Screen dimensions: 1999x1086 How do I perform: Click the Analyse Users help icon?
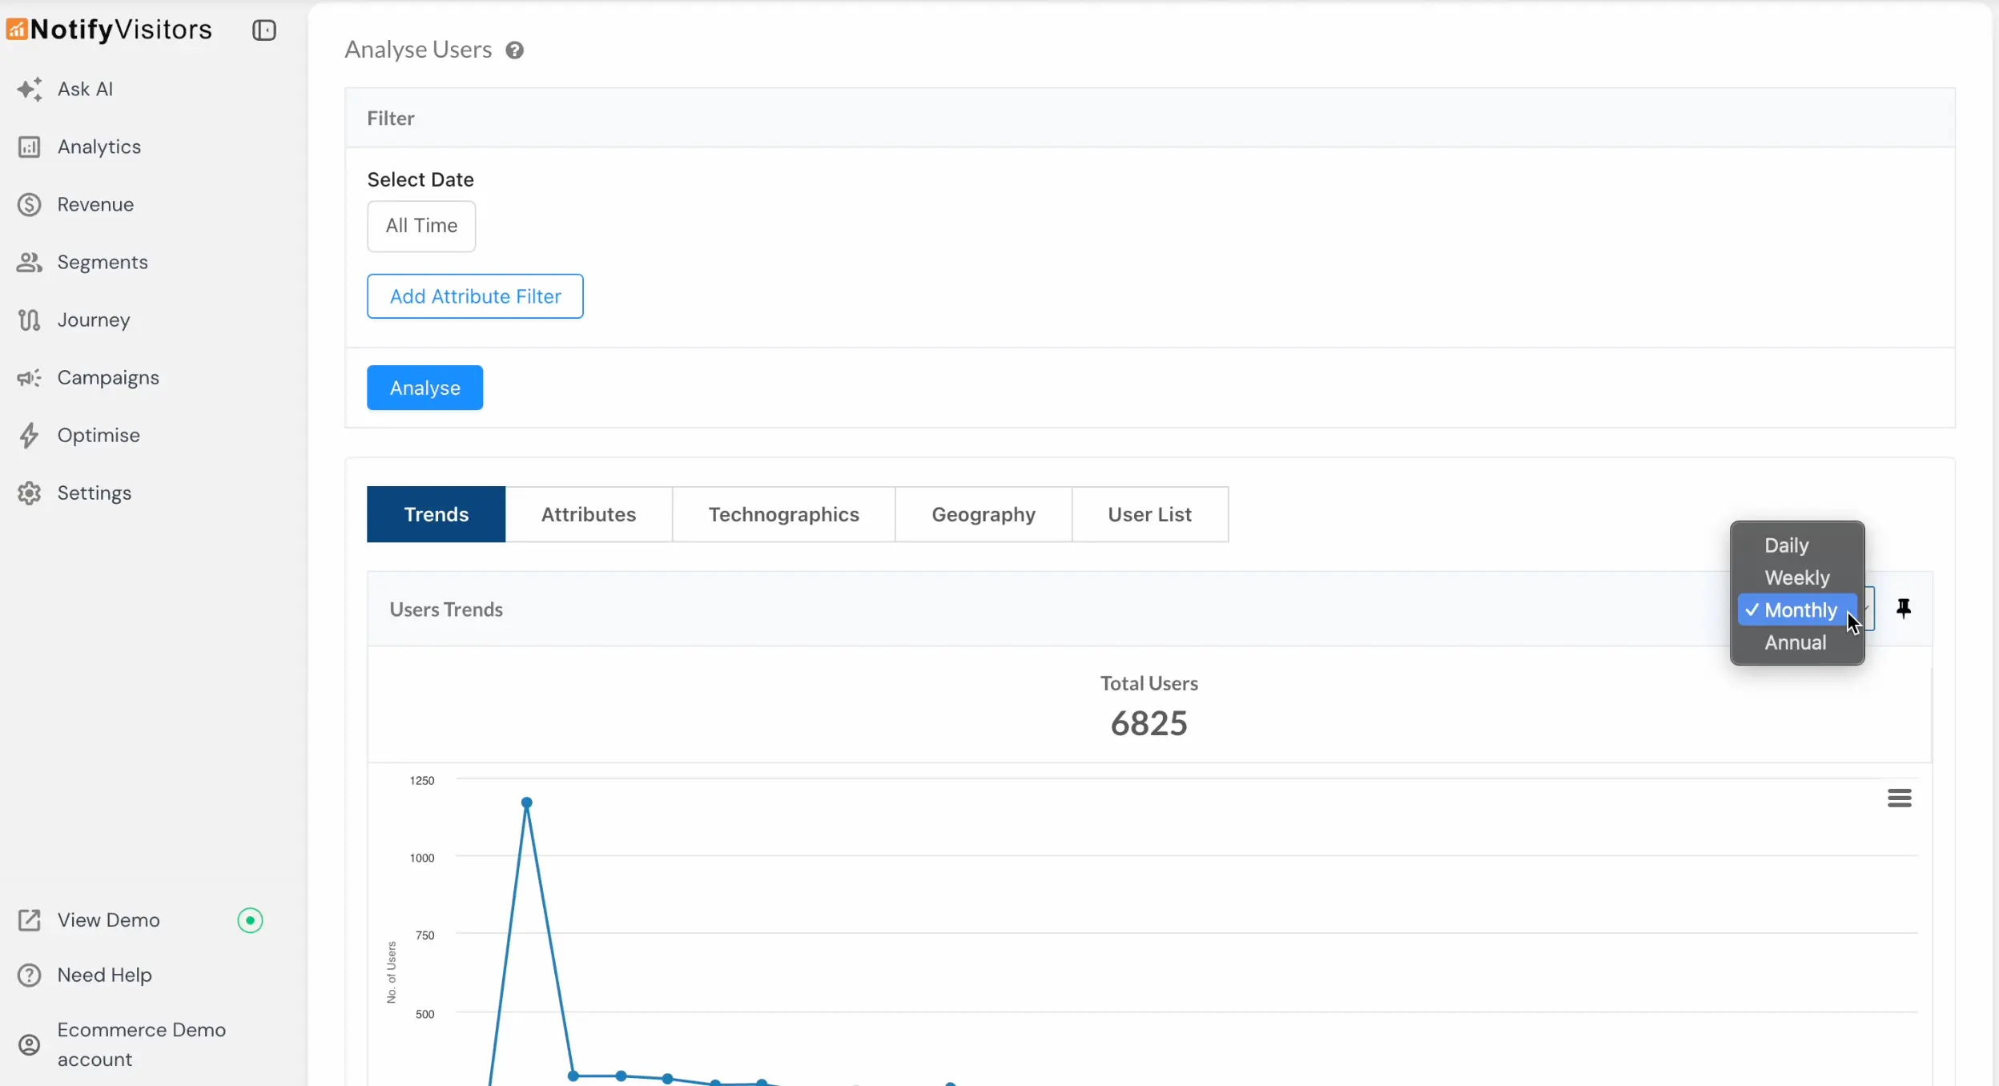point(514,50)
